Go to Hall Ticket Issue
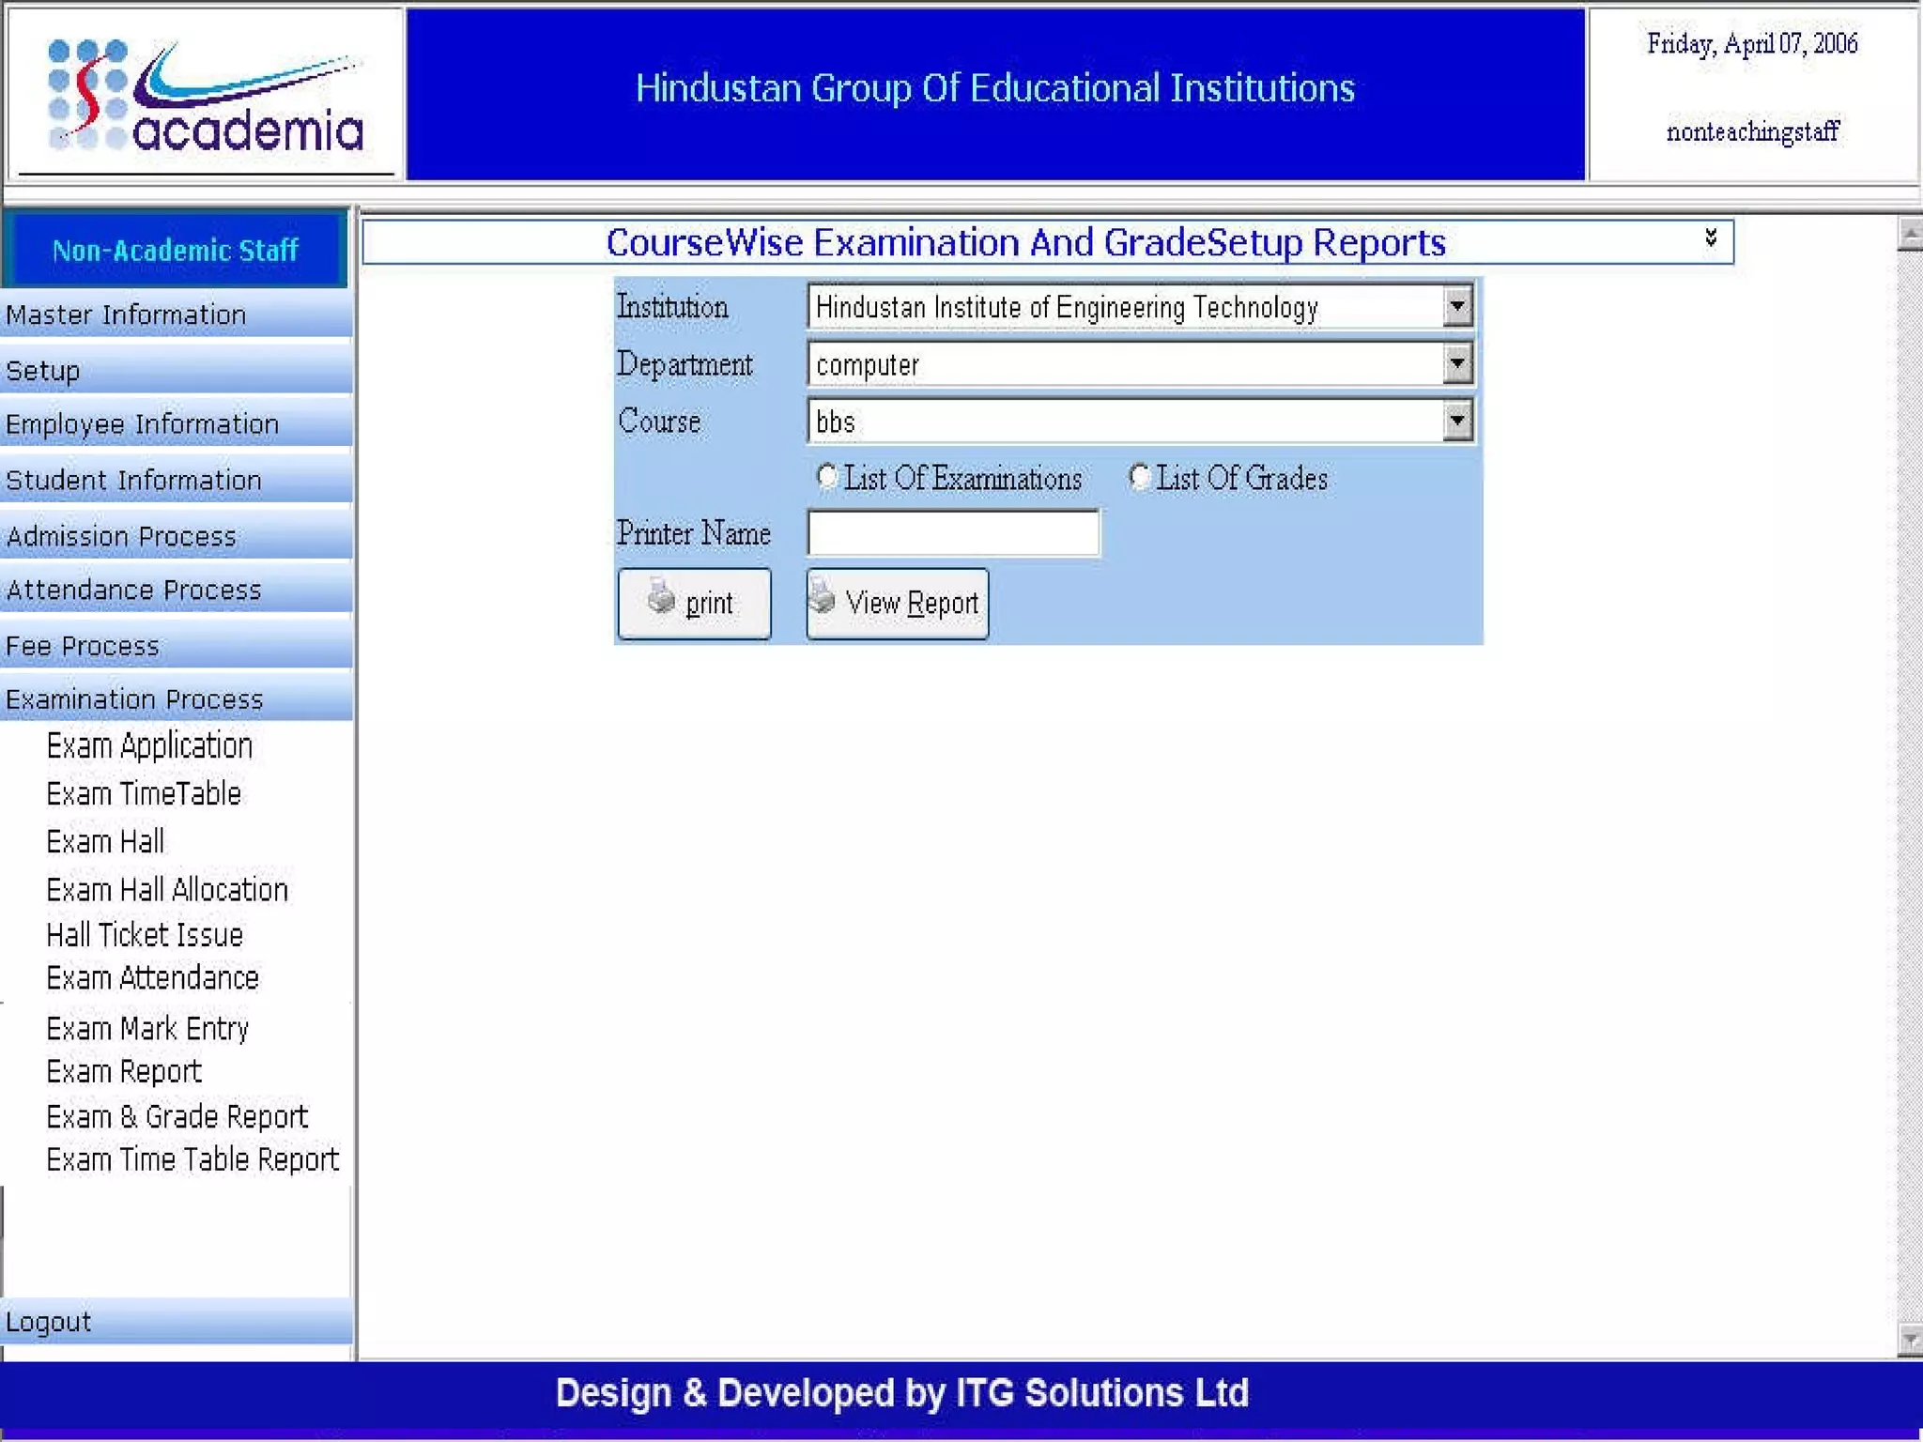Image resolution: width=1923 pixels, height=1442 pixels. point(145,935)
